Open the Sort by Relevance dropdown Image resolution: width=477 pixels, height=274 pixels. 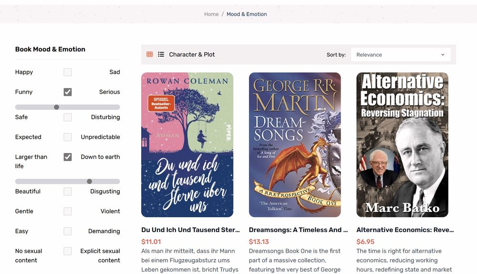tap(401, 55)
